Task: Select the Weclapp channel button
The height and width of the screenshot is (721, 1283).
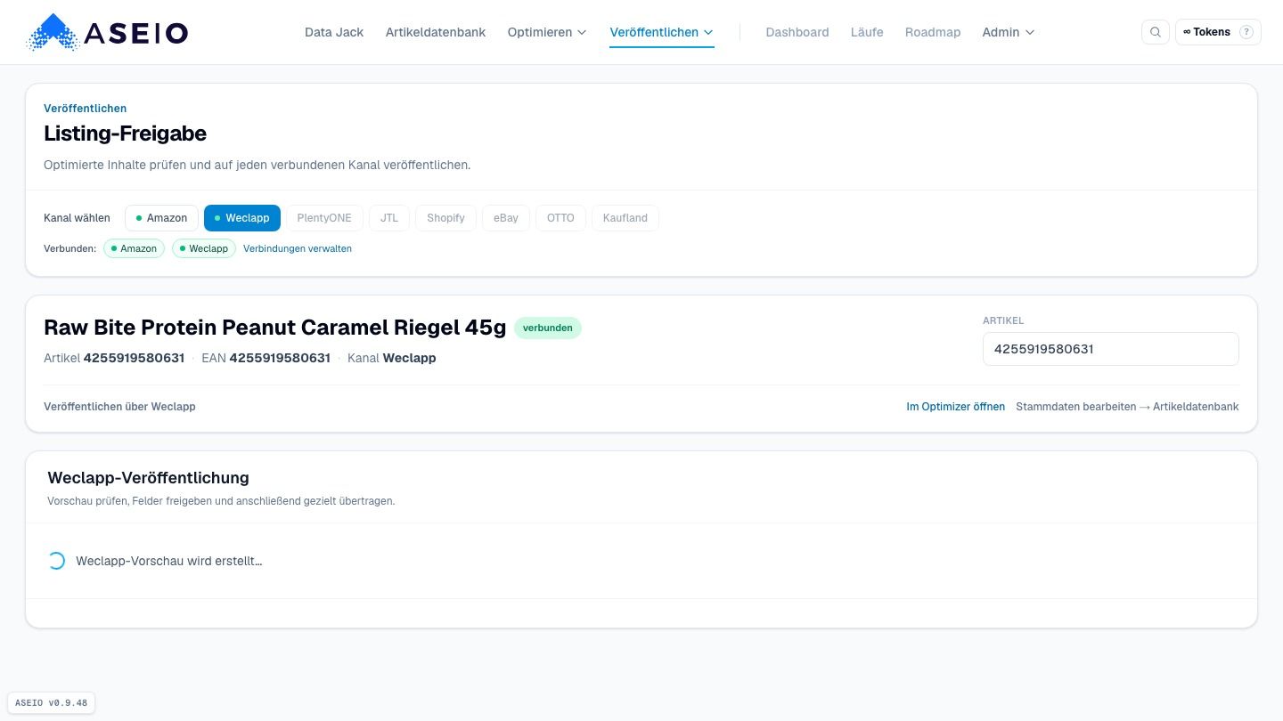Action: (242, 218)
